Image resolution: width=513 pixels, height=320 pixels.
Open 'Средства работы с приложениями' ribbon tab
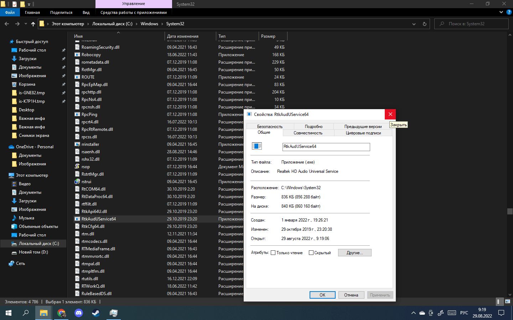point(134,12)
